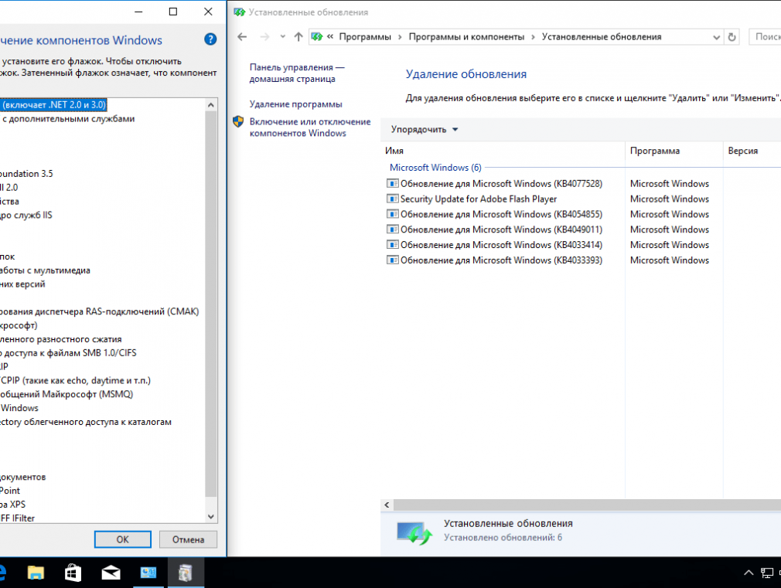
Task: Go back in Installed Updates window
Action: (x=242, y=37)
